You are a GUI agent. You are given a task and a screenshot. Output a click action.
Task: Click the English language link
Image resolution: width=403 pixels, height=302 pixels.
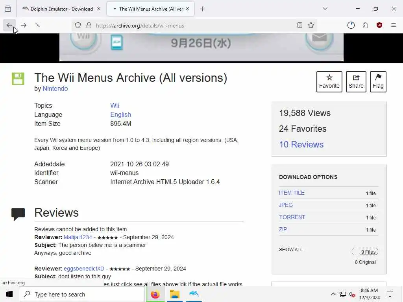click(x=120, y=114)
